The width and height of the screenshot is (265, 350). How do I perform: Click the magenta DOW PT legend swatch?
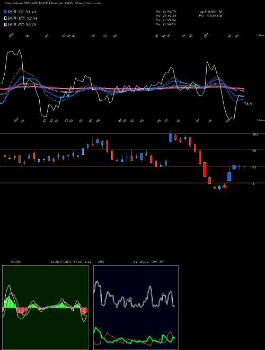click(5, 24)
